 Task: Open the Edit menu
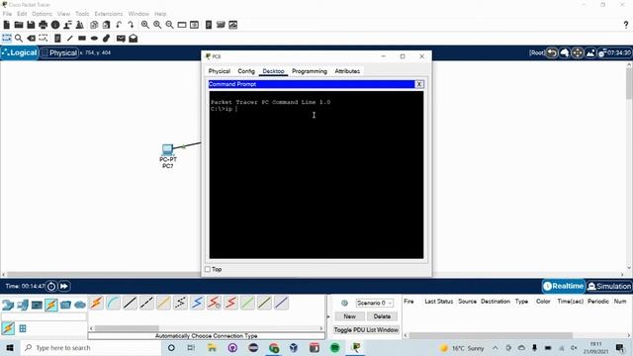pos(22,14)
